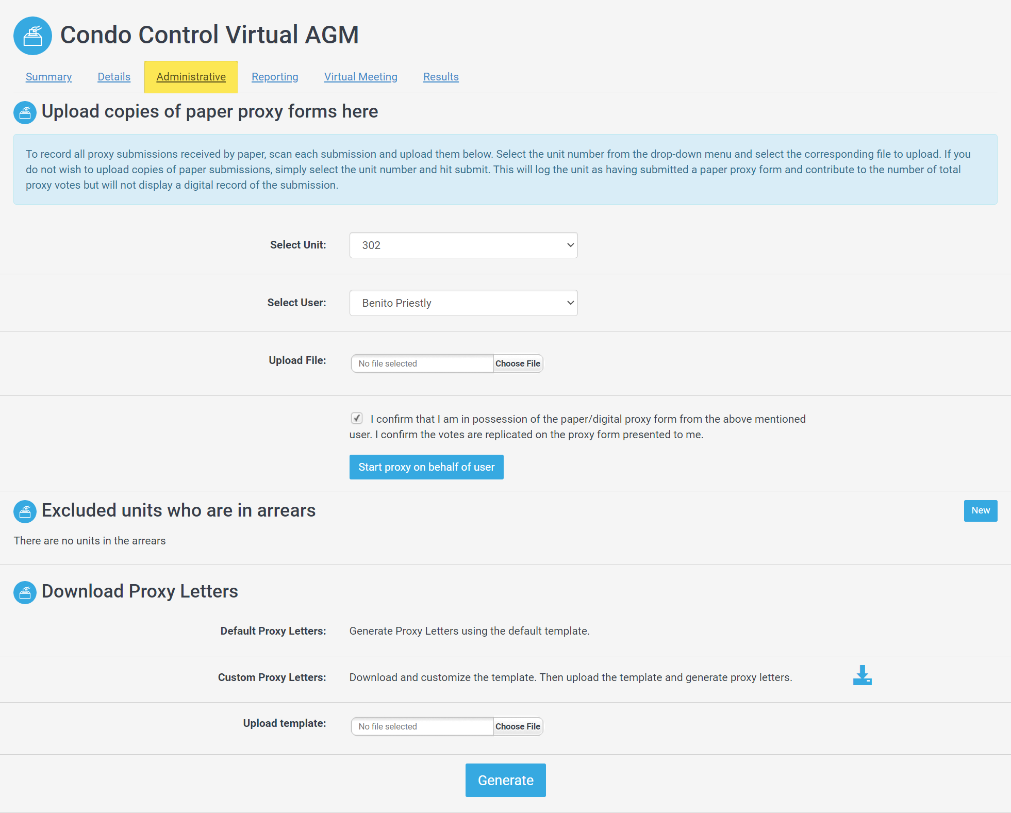Image resolution: width=1011 pixels, height=813 pixels.
Task: Click the 'Custom Proxy Letters:' label
Action: pyautogui.click(x=272, y=677)
